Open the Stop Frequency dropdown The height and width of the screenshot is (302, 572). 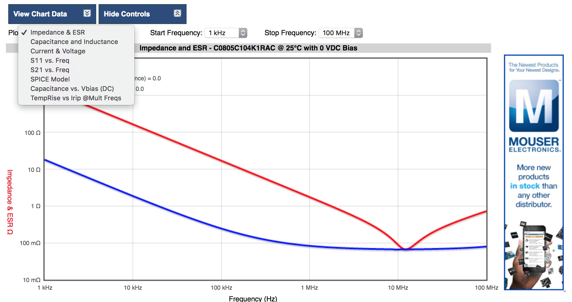coord(340,33)
